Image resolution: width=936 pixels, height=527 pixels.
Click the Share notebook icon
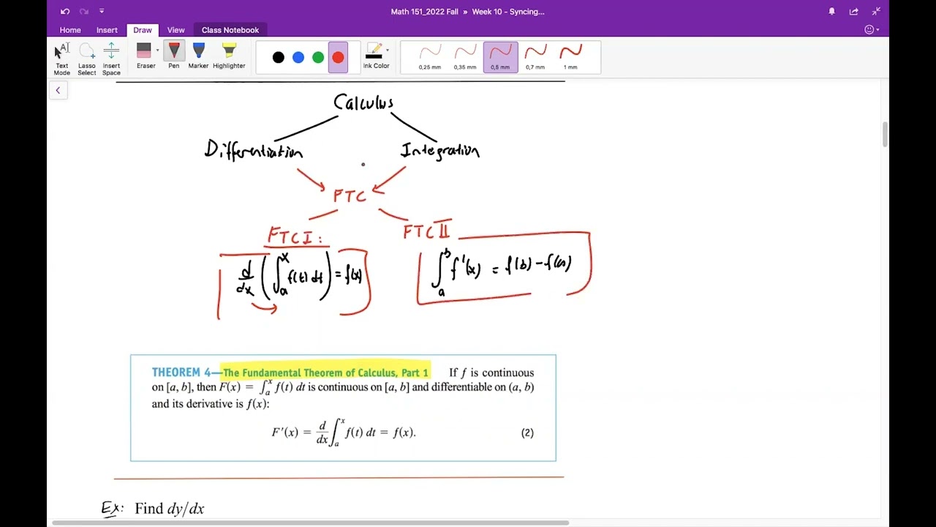tap(853, 11)
